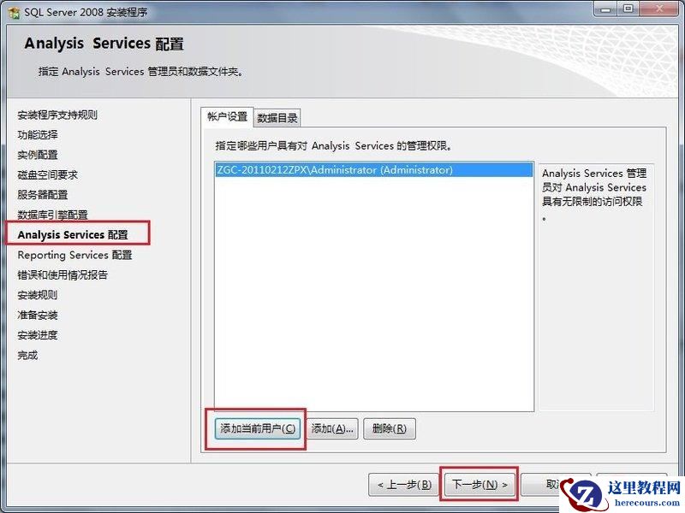The image size is (685, 513).
Task: Close the SQL Server 2008 setup window
Action: [x=658, y=9]
